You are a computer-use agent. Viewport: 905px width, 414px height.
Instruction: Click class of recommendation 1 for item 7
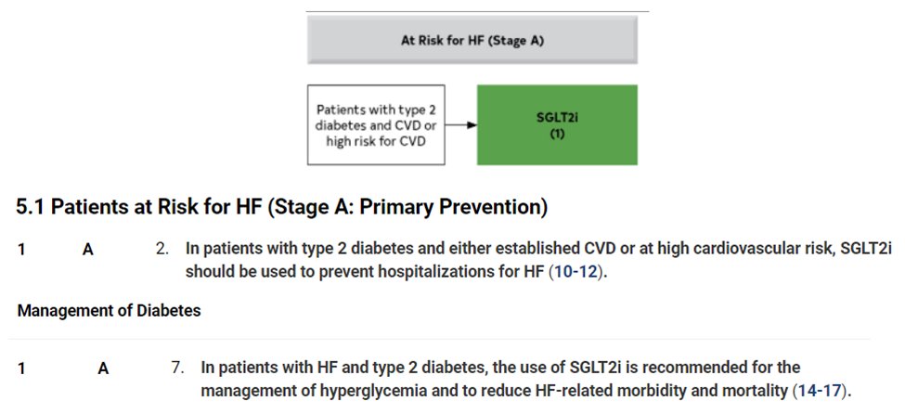(x=21, y=369)
